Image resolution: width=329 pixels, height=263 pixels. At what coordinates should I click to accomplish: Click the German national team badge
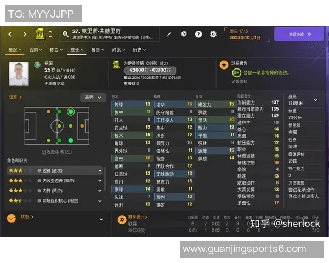(37, 65)
